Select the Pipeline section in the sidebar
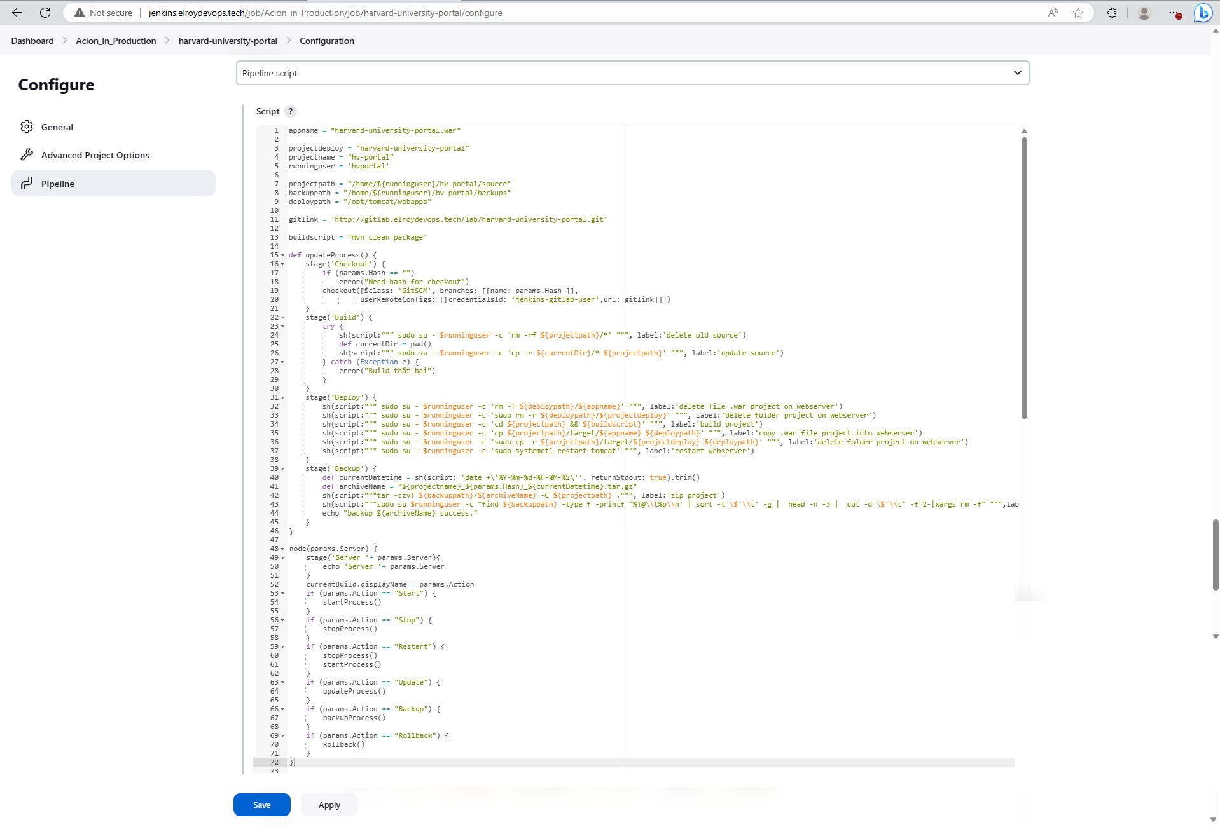This screenshot has height=834, width=1220. coord(113,183)
